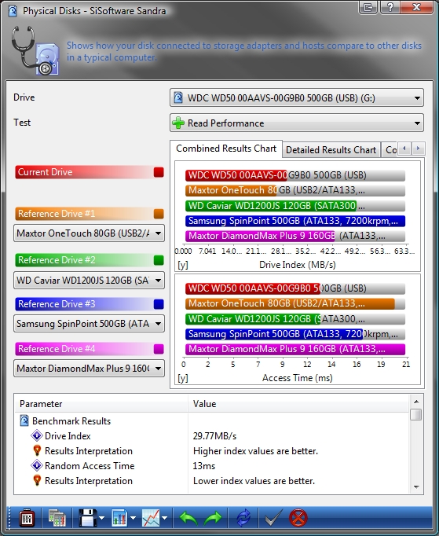
Task: Select the Combined Results Chart tab
Action: click(x=226, y=149)
